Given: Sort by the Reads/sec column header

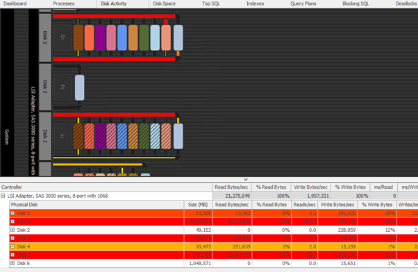Looking at the screenshot, I should (x=304, y=205).
